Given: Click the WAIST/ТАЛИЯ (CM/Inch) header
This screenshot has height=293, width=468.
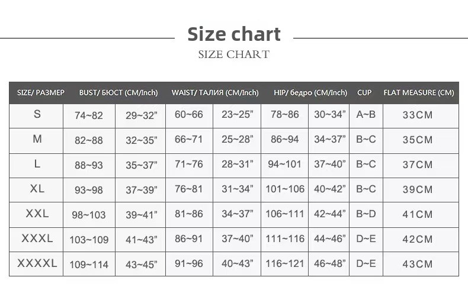Looking at the screenshot, I should (x=215, y=93).
